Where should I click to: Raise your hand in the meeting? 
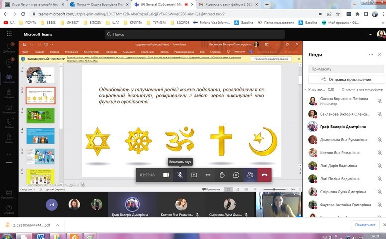pos(222,175)
